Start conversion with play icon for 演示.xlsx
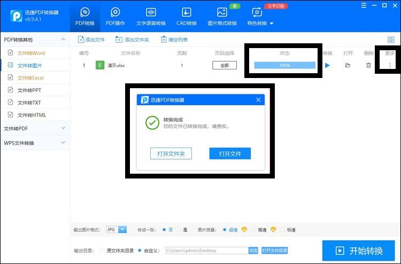This screenshot has height=264, width=401. point(327,65)
